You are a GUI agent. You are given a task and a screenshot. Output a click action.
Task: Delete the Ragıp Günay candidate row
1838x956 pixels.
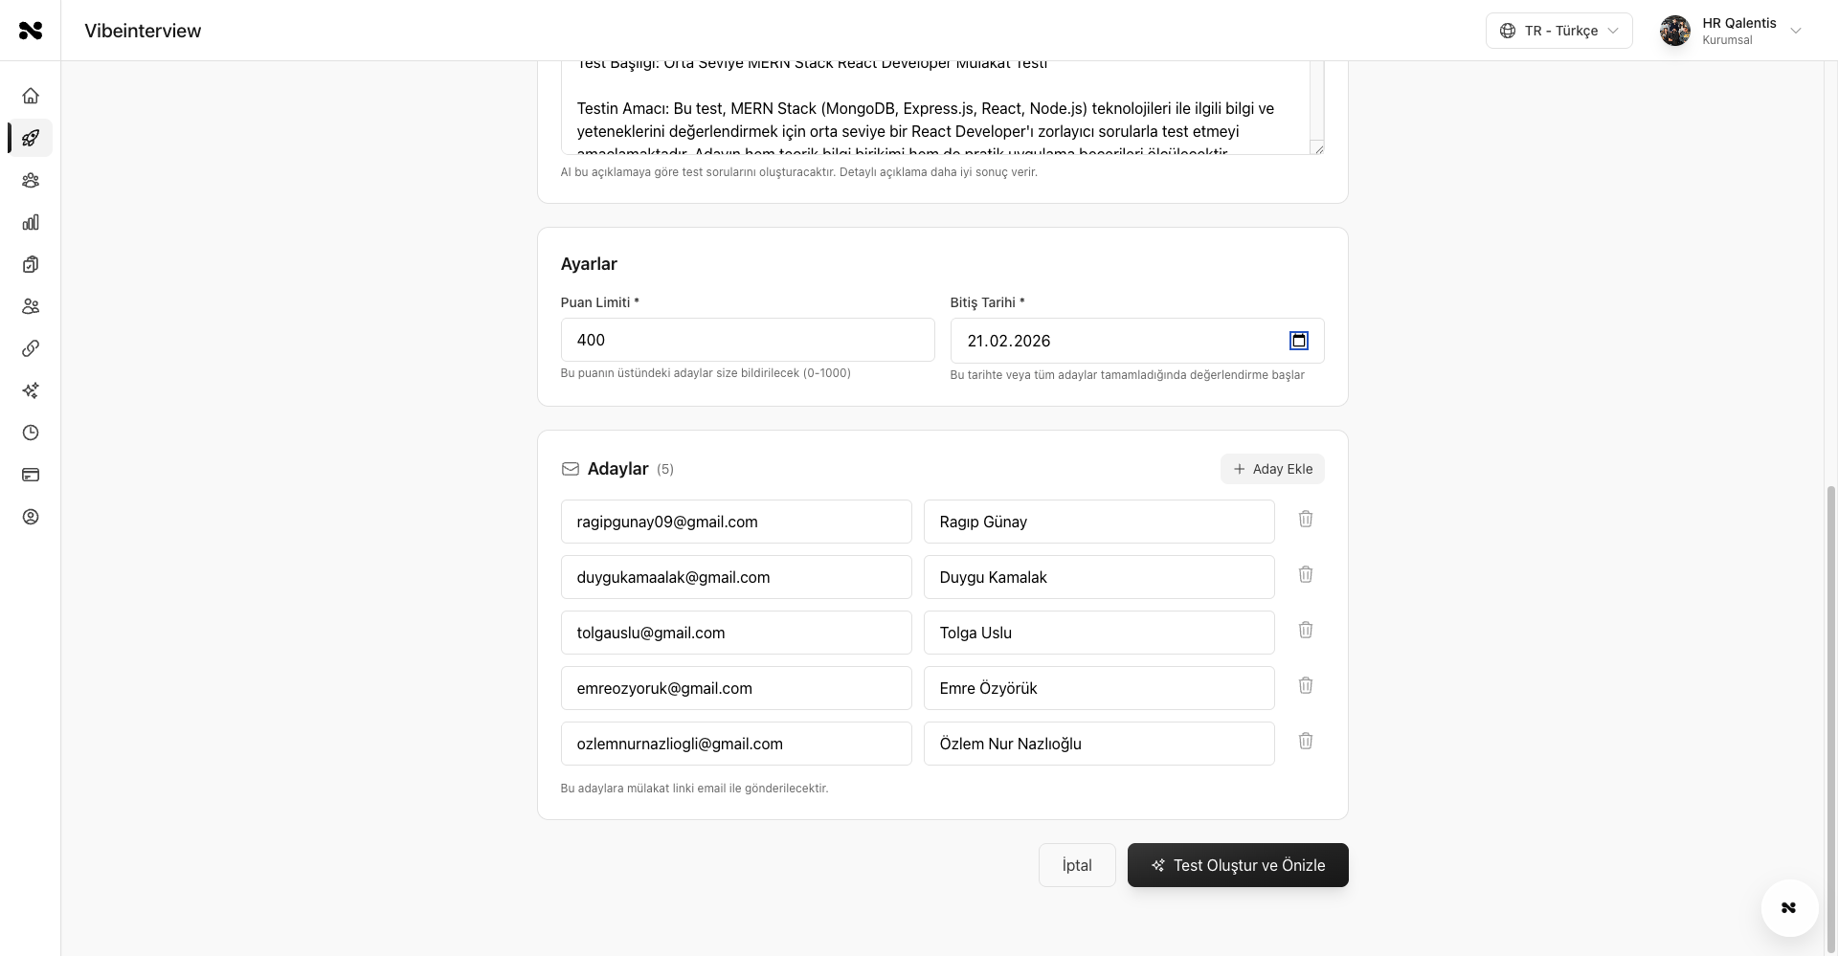pos(1305,519)
